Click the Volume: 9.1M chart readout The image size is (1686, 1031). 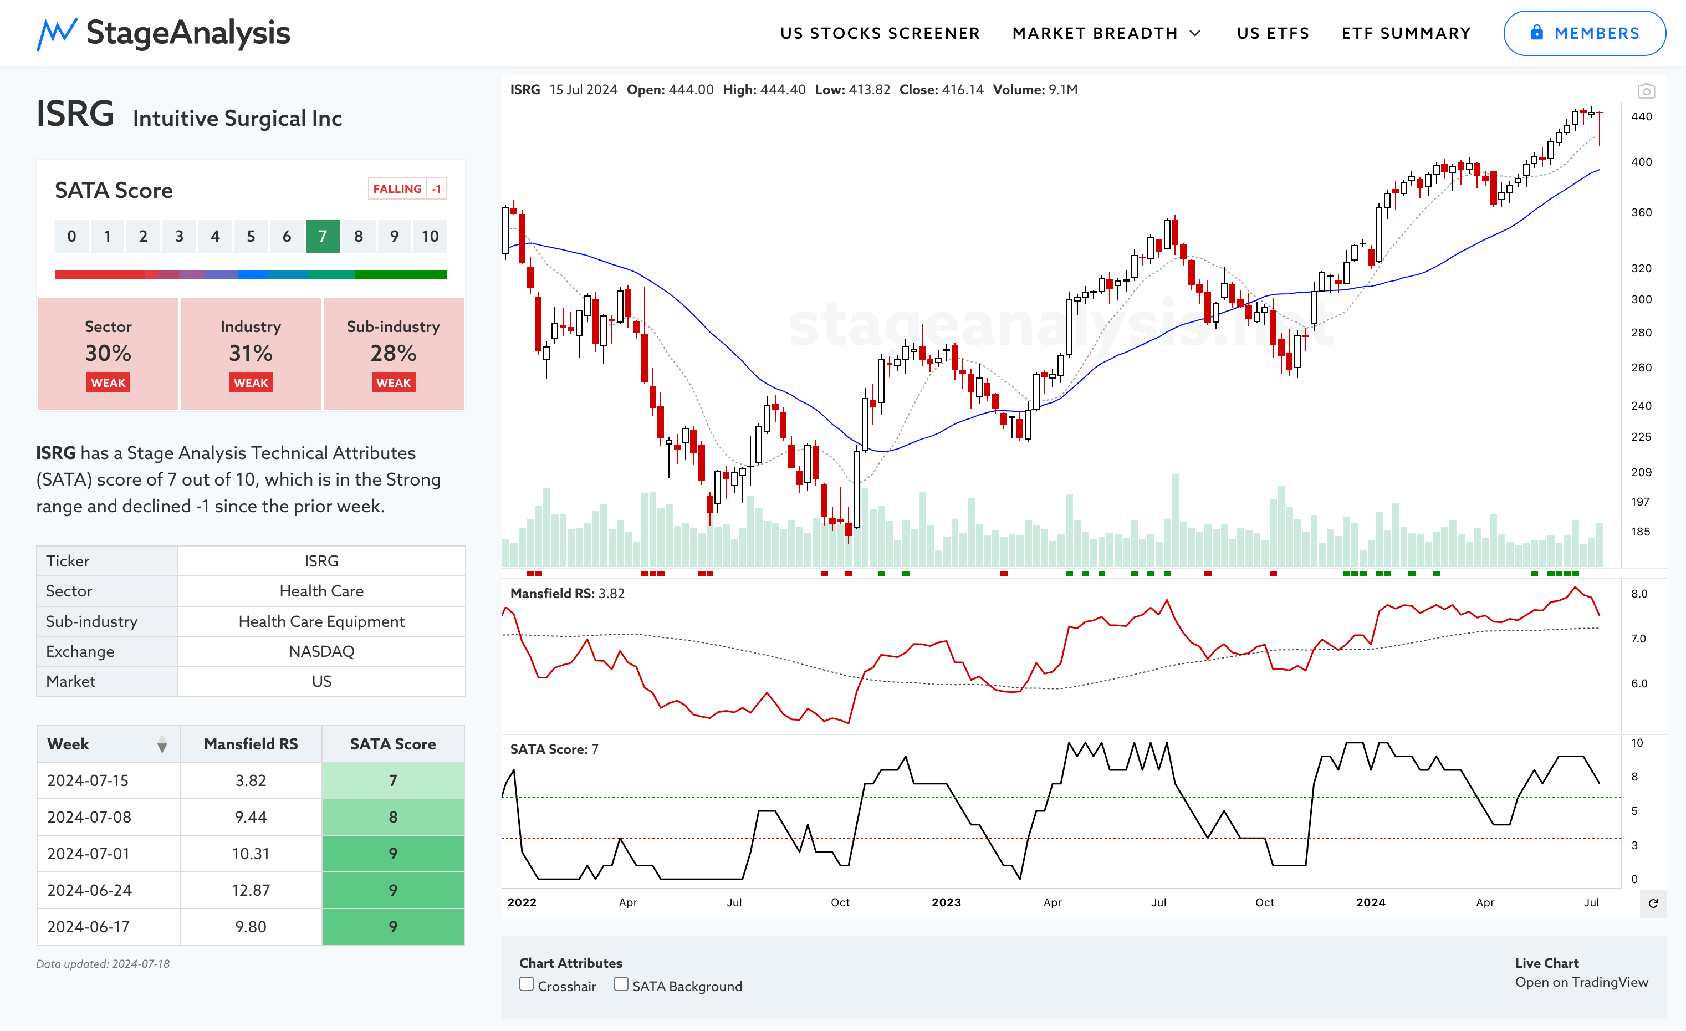point(1035,90)
